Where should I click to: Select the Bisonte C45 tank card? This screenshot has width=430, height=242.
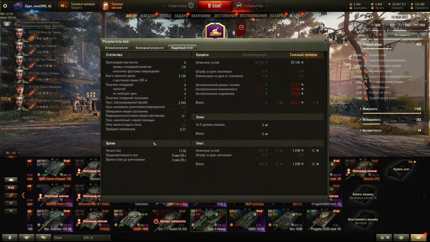(362, 170)
